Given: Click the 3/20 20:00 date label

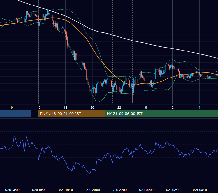Looking at the screenshot, I should point(92,190).
